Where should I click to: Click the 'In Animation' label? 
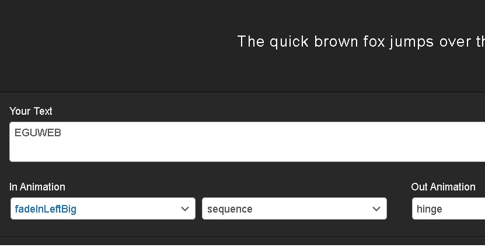tap(37, 187)
